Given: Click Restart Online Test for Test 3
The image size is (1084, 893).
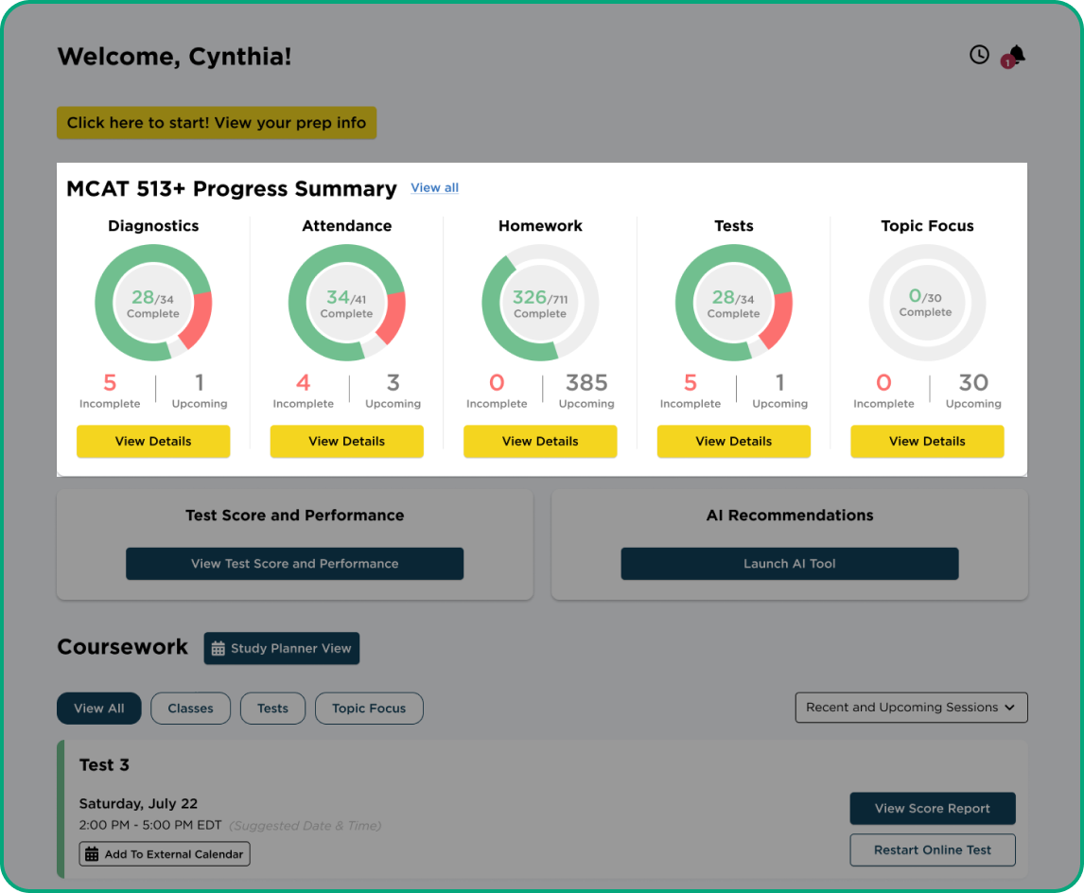Looking at the screenshot, I should pyautogui.click(x=933, y=849).
